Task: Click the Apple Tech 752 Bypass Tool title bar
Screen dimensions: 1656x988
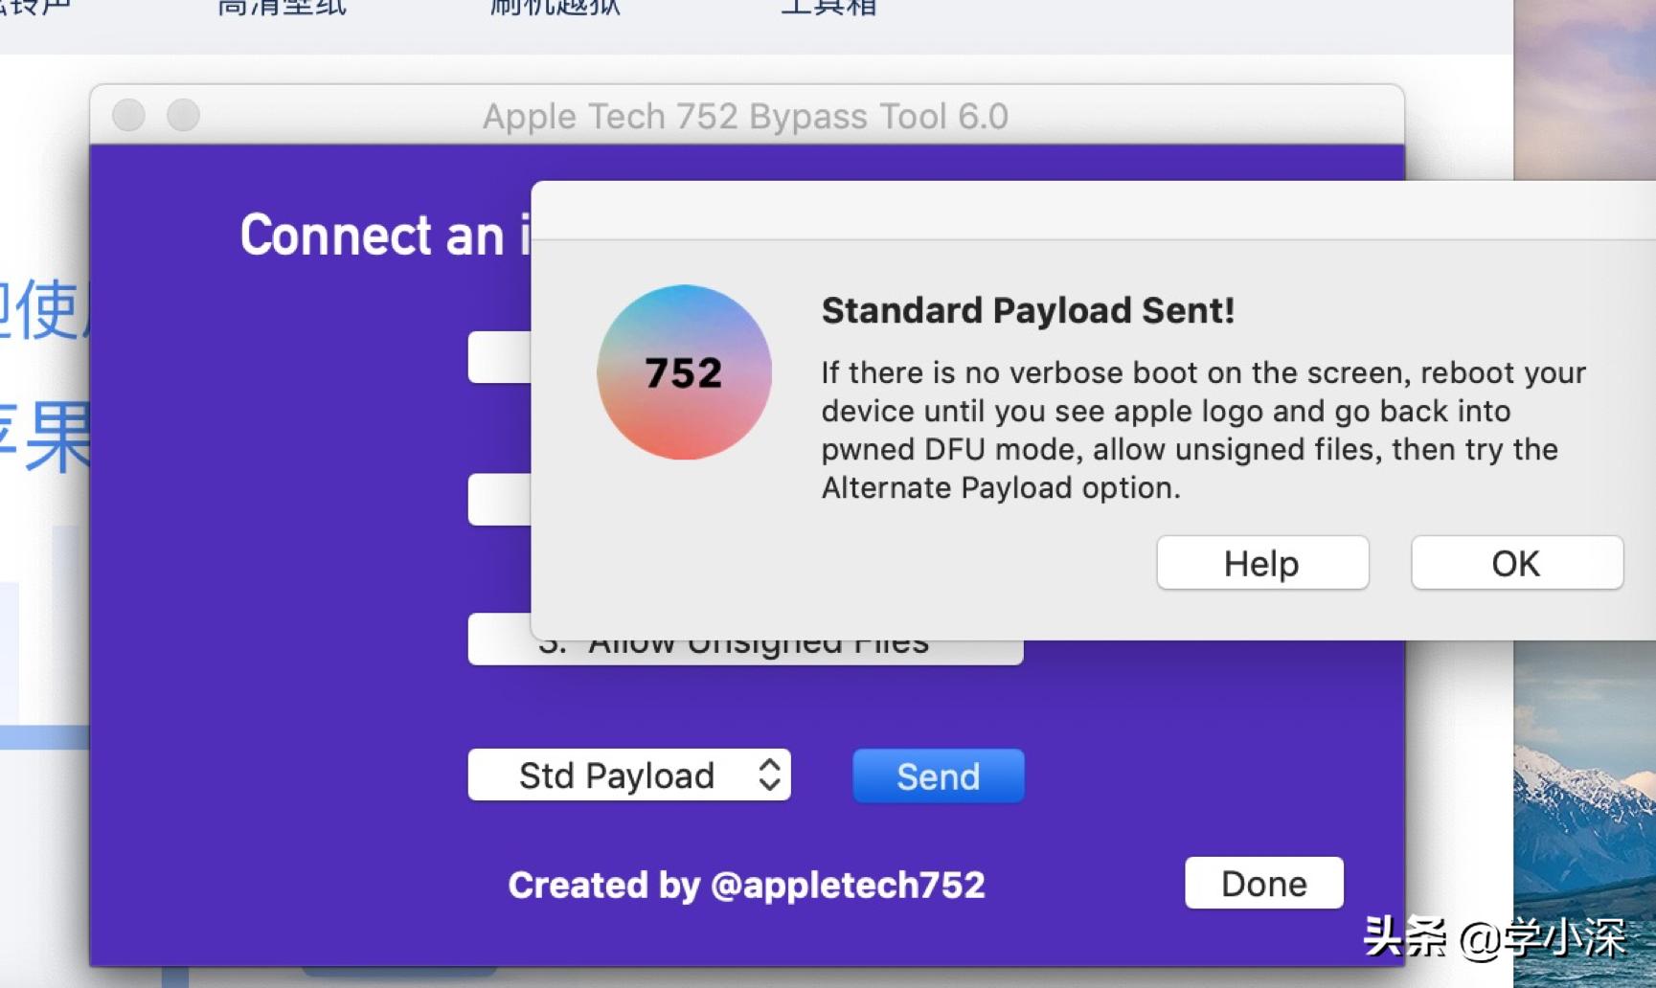Action: [745, 116]
